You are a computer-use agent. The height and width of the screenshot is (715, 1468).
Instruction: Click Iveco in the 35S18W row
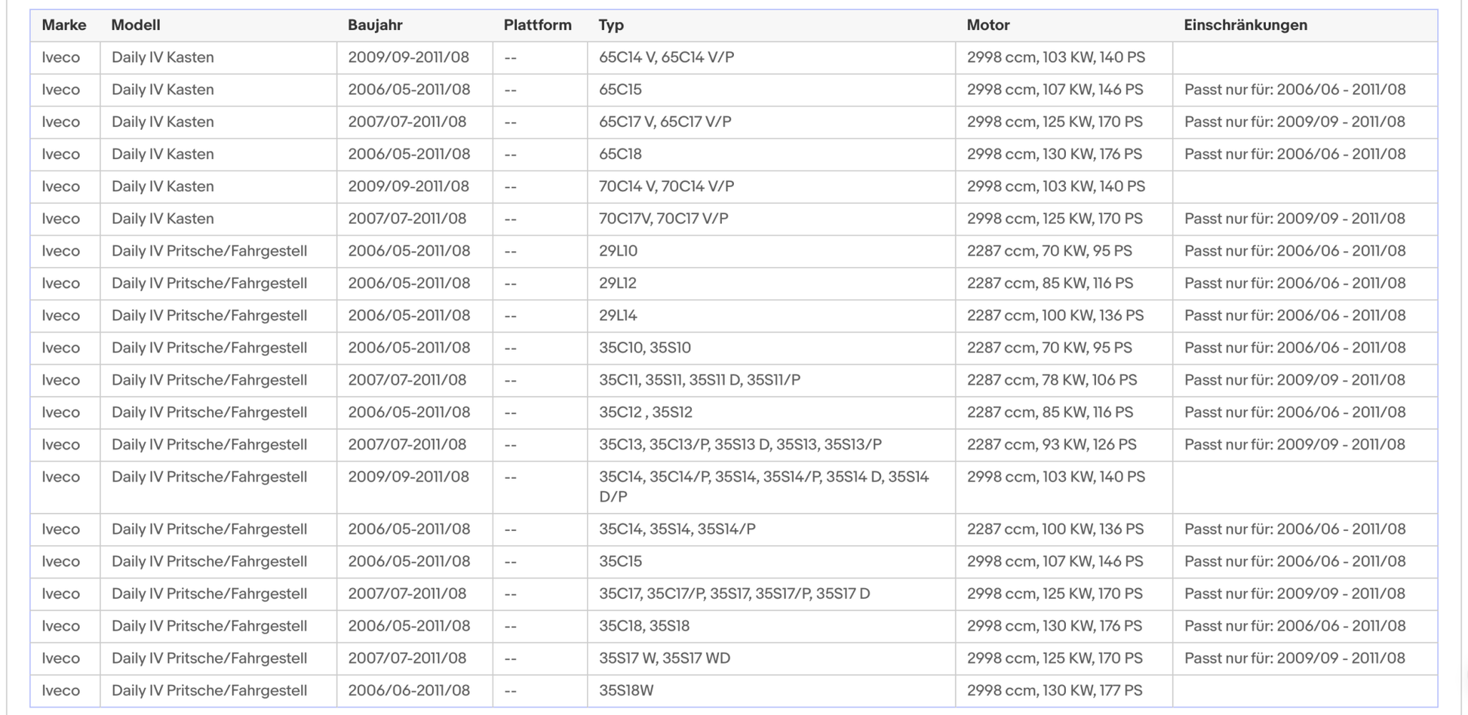click(x=61, y=691)
